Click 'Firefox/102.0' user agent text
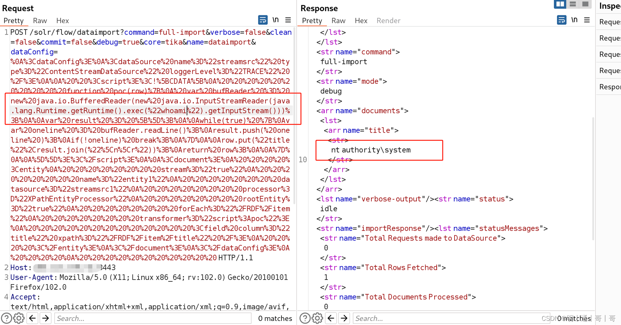The width and height of the screenshot is (621, 325). tap(38, 287)
